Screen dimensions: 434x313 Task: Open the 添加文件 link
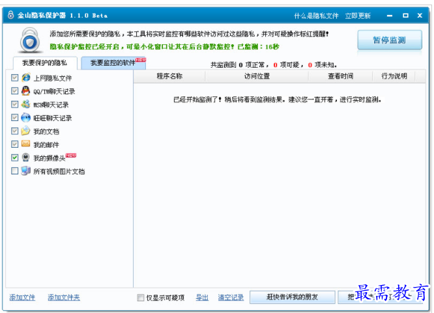(22, 297)
